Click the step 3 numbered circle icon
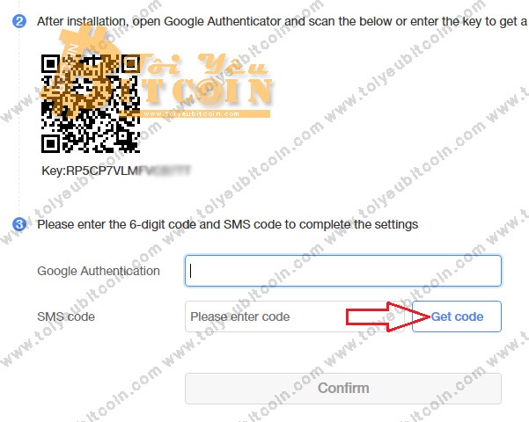Viewport: 529px width, 422px height. pos(19,224)
